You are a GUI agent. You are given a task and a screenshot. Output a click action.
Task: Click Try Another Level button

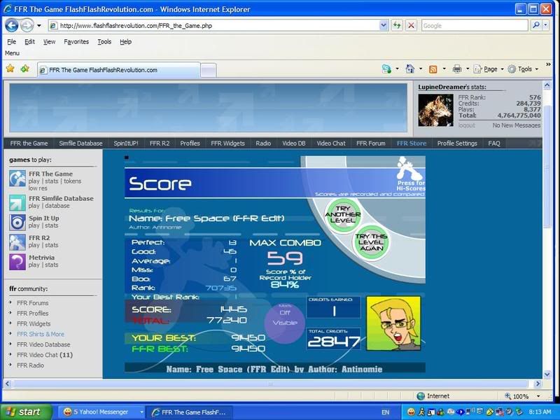point(342,213)
